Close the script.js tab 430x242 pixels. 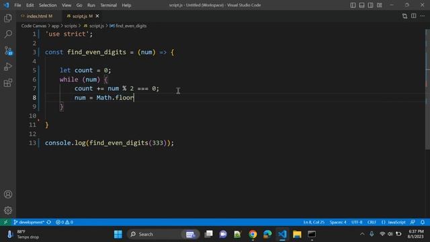tap(97, 16)
